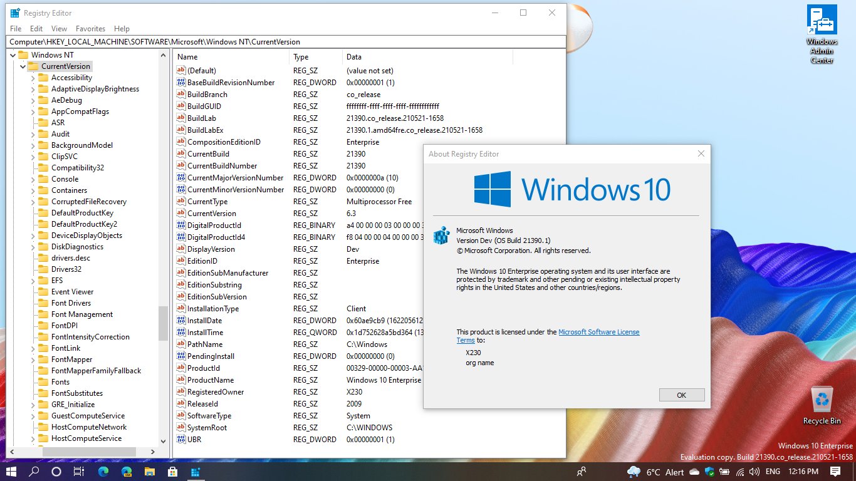Open the volume speaker tray icon
This screenshot has height=481, width=856.
coord(756,472)
